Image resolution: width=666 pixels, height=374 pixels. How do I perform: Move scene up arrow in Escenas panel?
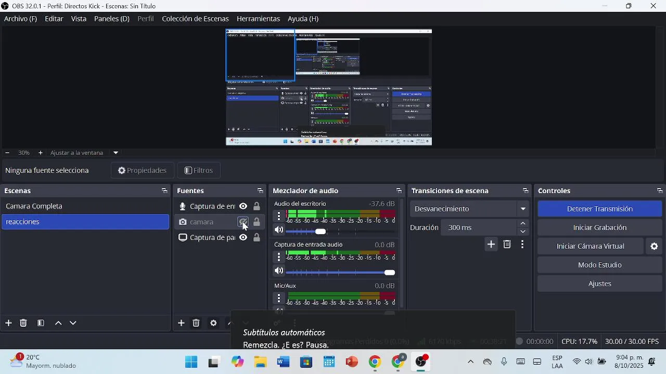[58, 323]
